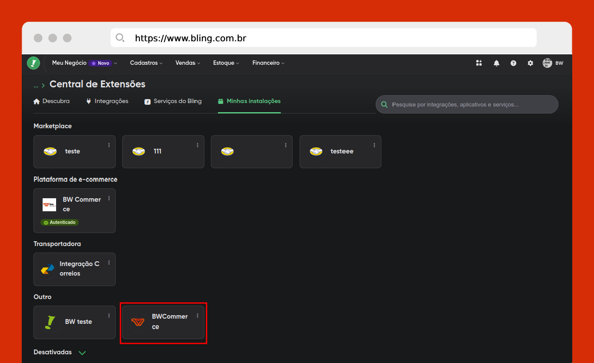This screenshot has height=363, width=594.
Task: Click the Desativadas label text
Action: tap(53, 352)
